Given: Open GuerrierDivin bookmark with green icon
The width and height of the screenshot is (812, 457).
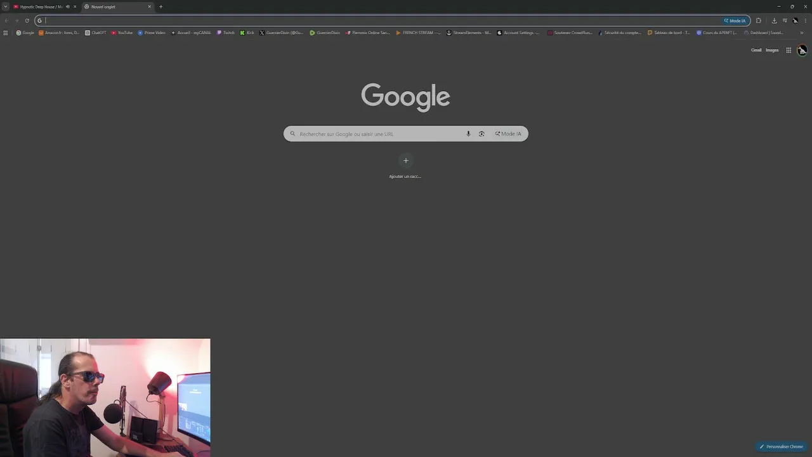Looking at the screenshot, I should [325, 32].
